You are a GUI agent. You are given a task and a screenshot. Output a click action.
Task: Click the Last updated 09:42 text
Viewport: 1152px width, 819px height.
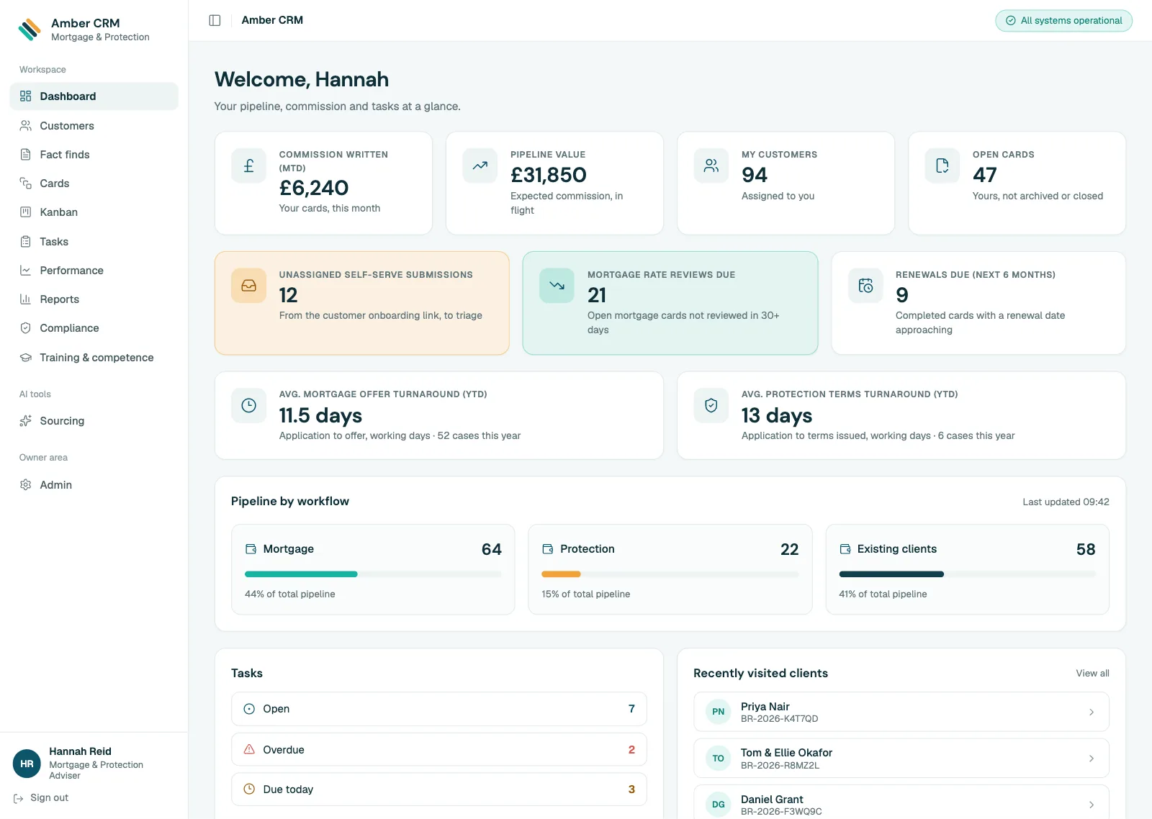coord(1066,502)
